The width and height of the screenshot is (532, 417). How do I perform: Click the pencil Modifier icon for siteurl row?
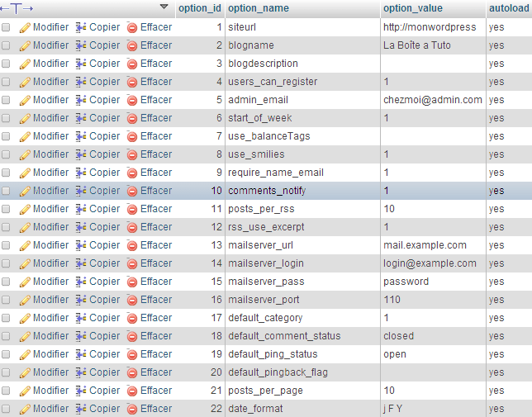point(25,27)
